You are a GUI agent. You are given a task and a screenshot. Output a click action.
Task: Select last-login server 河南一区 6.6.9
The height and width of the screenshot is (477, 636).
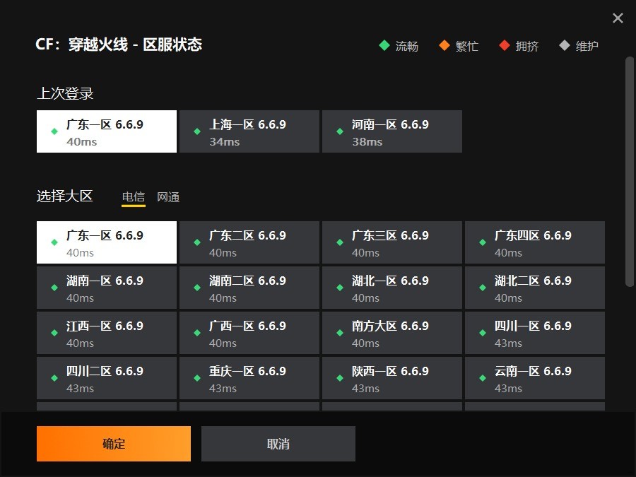pyautogui.click(x=392, y=131)
